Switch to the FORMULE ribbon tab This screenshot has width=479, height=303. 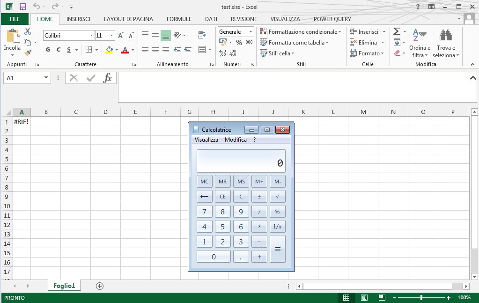click(179, 19)
